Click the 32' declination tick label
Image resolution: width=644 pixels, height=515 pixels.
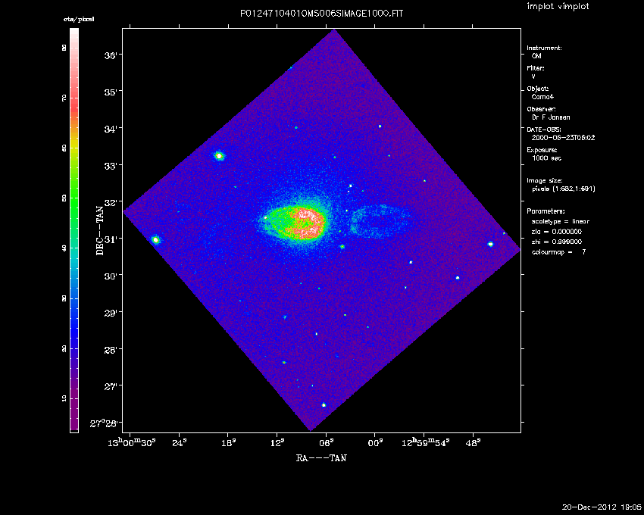(111, 202)
